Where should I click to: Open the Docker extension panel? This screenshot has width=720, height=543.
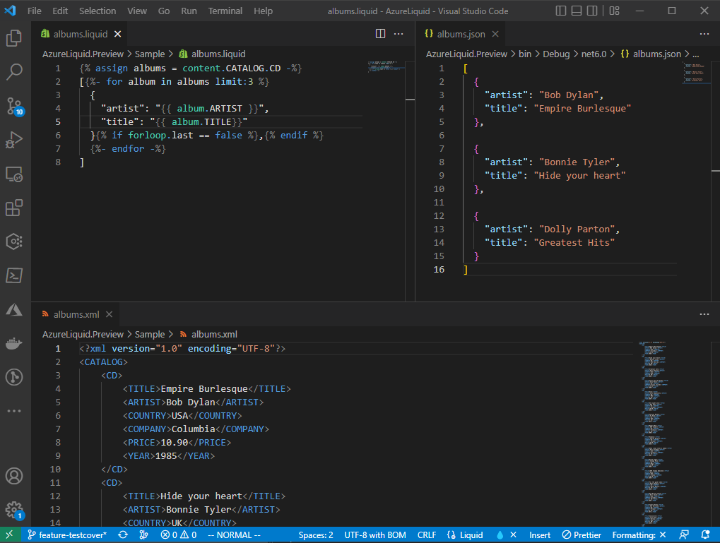coord(15,344)
